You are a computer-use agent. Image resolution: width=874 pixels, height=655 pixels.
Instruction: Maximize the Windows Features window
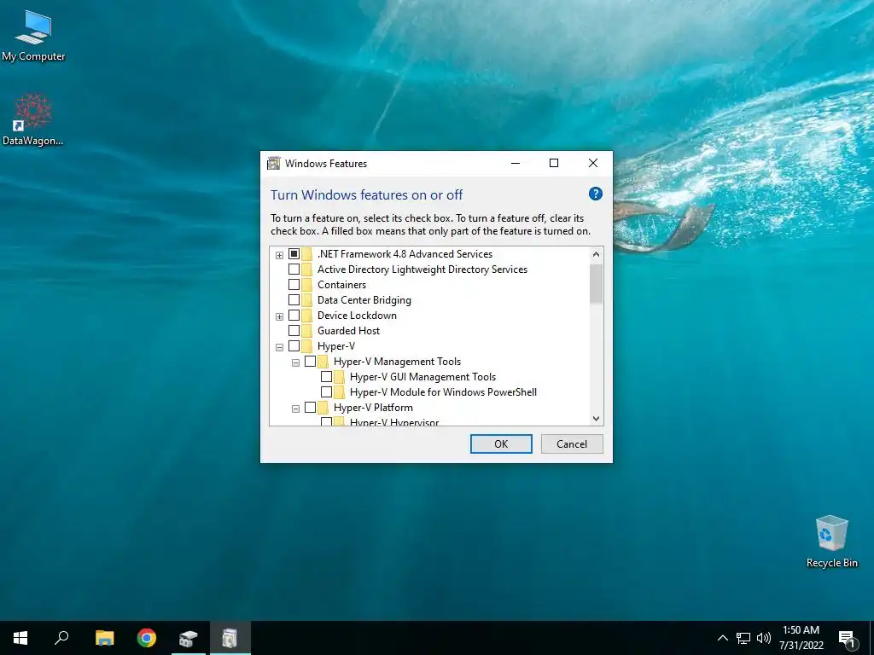click(x=553, y=163)
